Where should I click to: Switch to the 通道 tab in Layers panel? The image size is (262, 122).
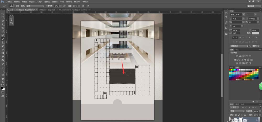click(237, 104)
